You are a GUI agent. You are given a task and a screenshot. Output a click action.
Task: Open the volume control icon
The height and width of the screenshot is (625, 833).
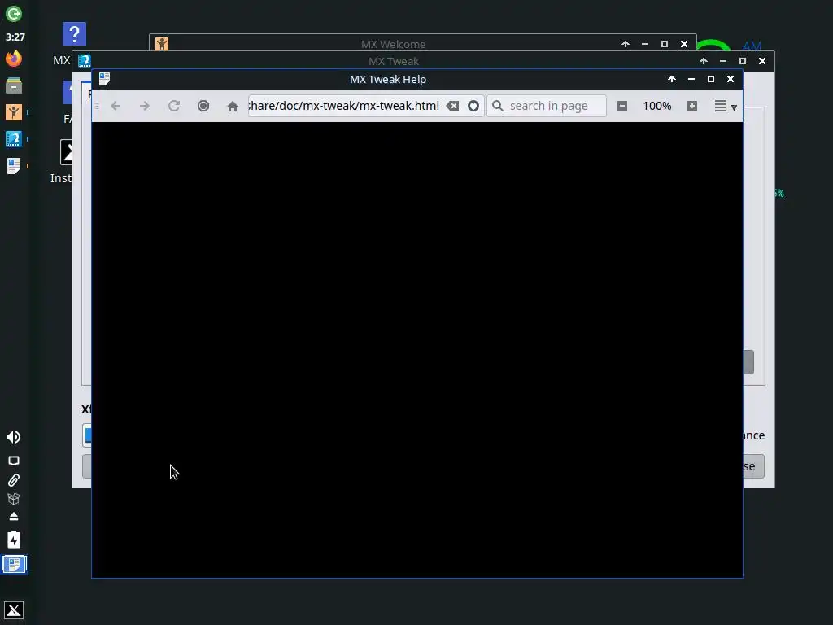click(14, 437)
